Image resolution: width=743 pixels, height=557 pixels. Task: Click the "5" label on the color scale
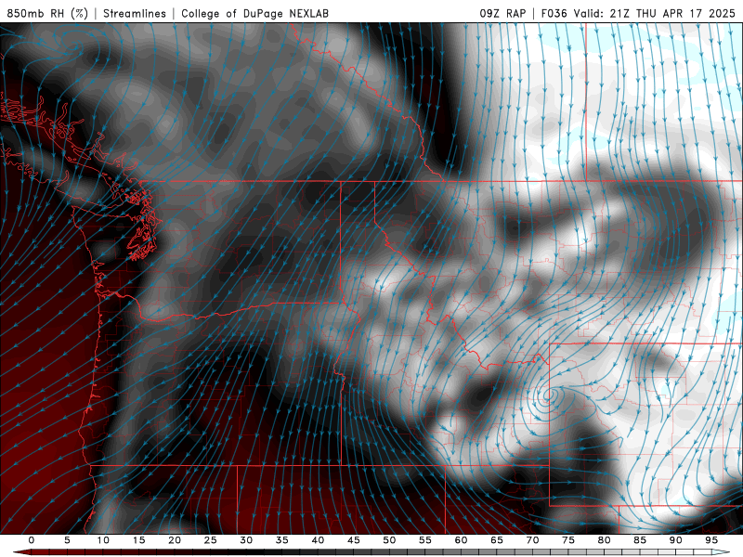pyautogui.click(x=67, y=540)
